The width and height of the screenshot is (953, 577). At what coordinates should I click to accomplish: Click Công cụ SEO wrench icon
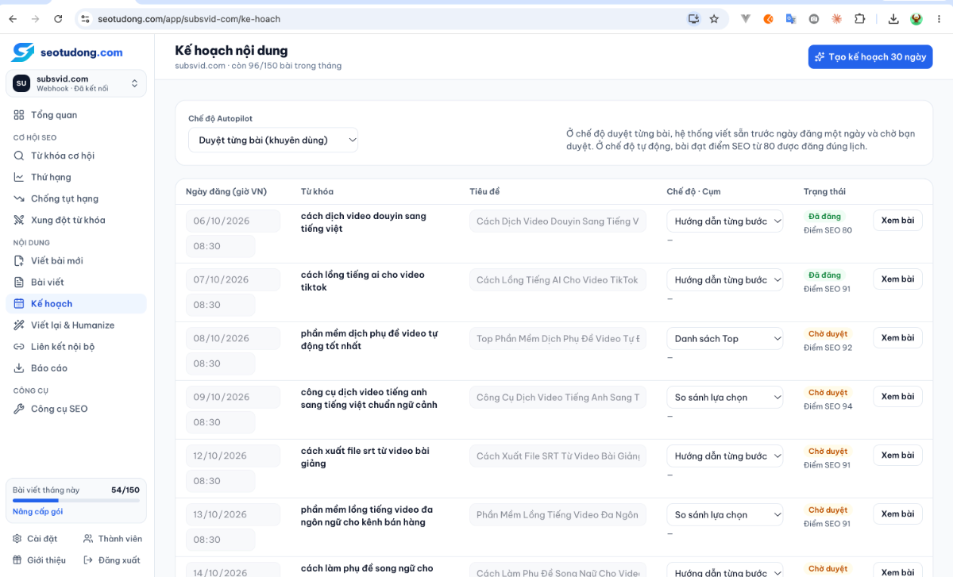coord(19,409)
